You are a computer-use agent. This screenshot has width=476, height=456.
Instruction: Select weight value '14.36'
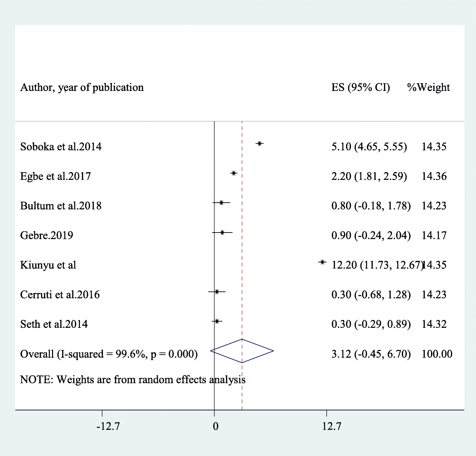point(434,176)
